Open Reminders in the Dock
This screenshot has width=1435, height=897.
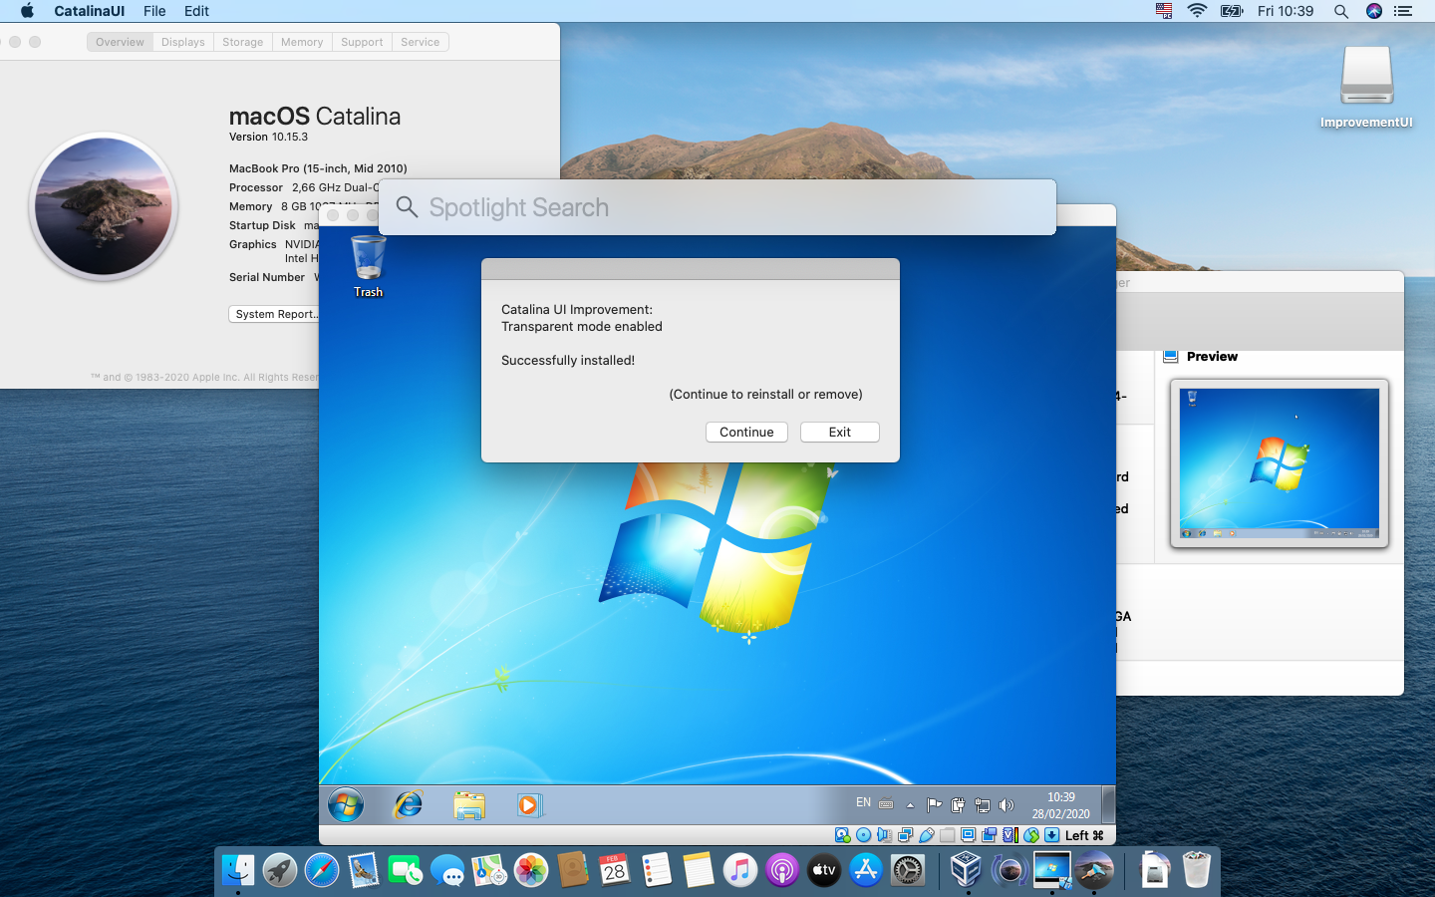657,870
